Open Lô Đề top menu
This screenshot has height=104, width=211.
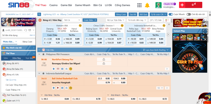[x=108, y=5]
